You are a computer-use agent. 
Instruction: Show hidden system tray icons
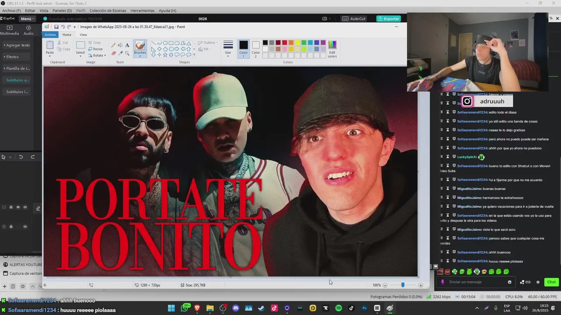pos(477,308)
